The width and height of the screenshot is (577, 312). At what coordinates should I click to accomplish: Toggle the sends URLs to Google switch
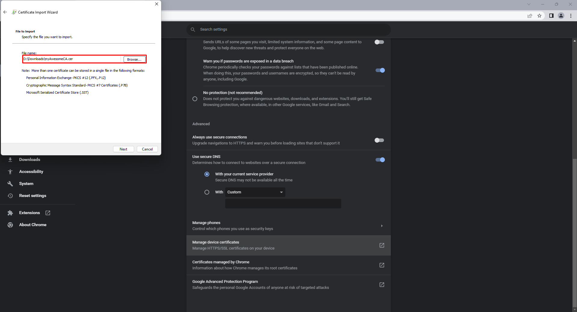coord(379,42)
